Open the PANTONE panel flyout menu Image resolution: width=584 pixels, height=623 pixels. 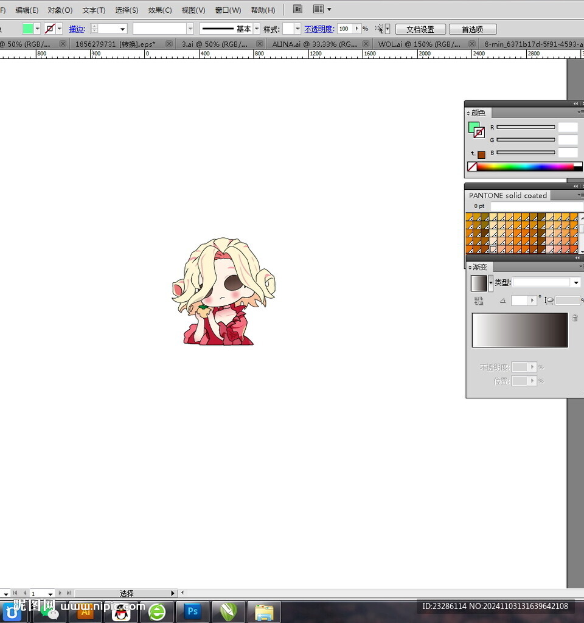coord(580,195)
